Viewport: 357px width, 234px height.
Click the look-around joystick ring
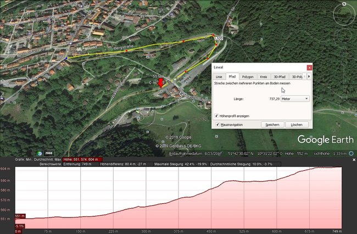344,14
